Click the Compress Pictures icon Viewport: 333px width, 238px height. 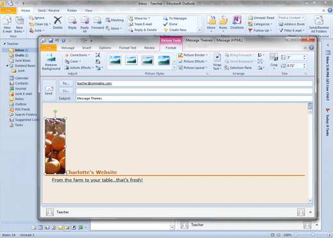point(98,55)
